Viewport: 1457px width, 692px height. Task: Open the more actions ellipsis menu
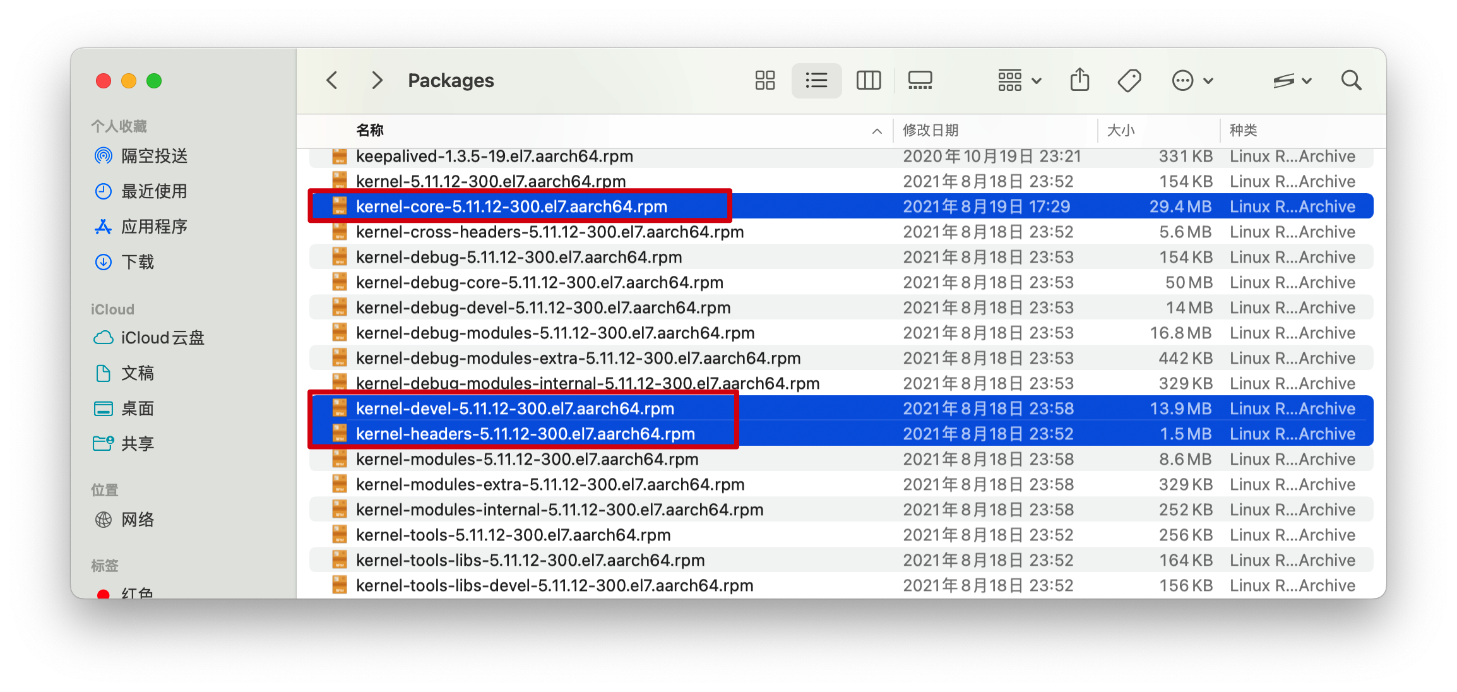click(1192, 80)
